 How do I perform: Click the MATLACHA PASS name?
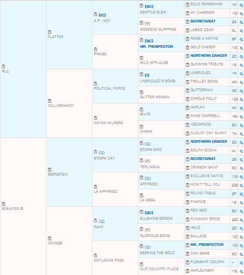pyautogui.click(x=108, y=260)
